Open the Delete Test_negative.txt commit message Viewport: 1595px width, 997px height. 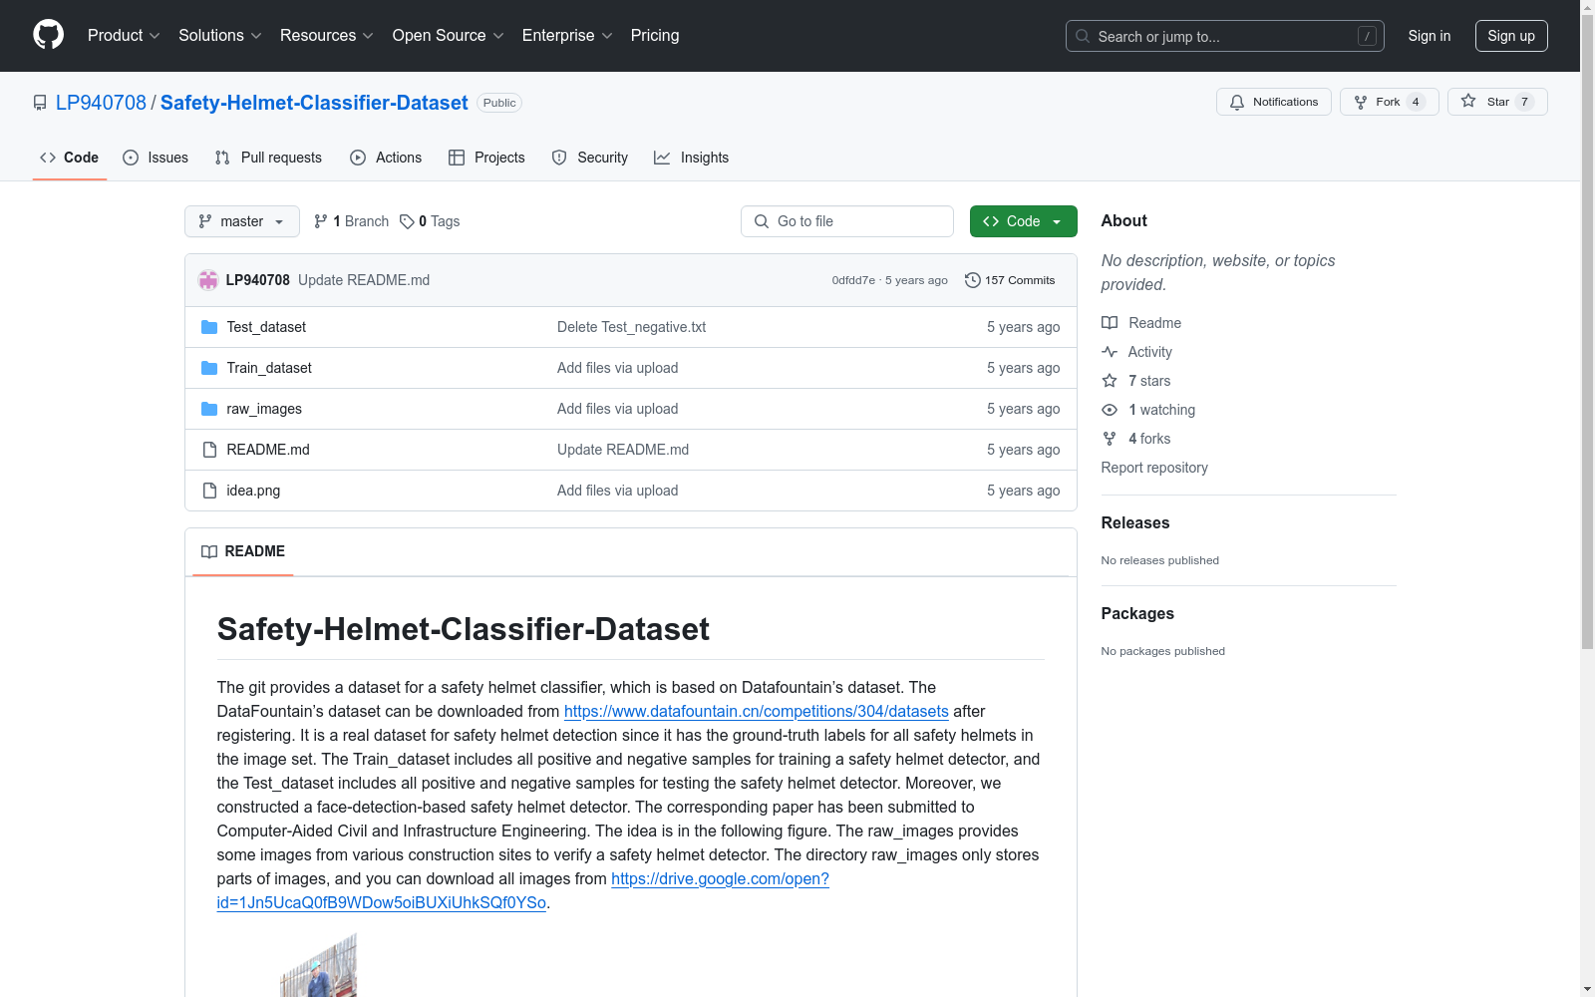pyautogui.click(x=631, y=327)
